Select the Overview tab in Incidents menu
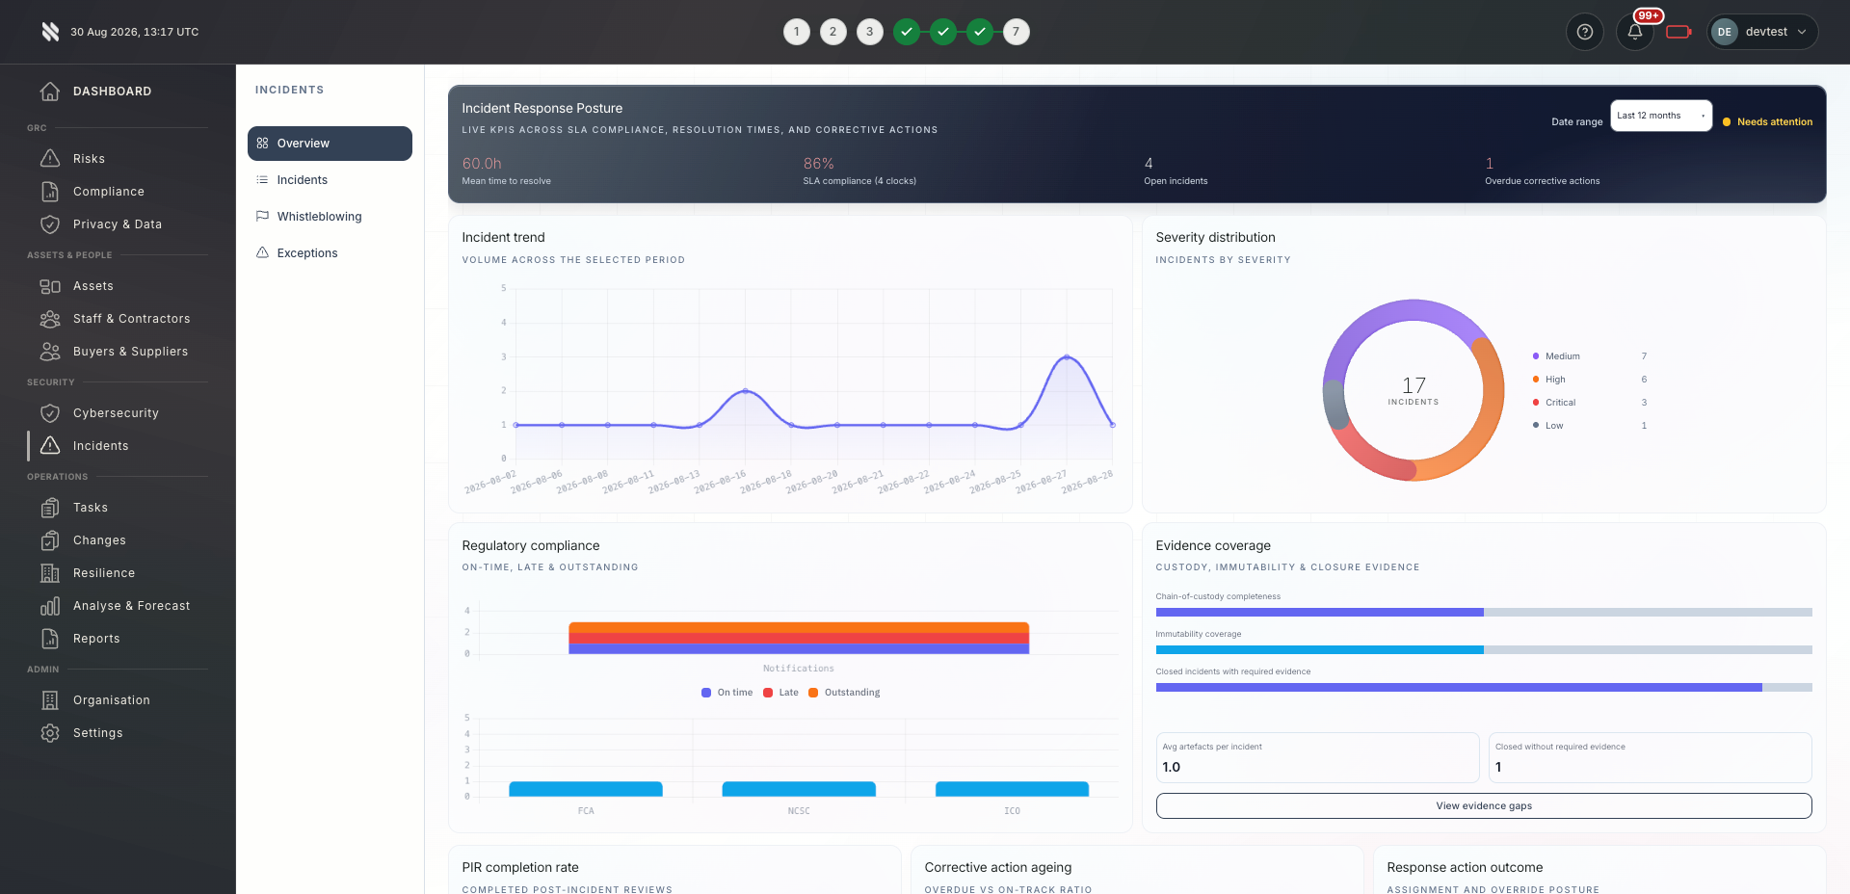 (330, 144)
